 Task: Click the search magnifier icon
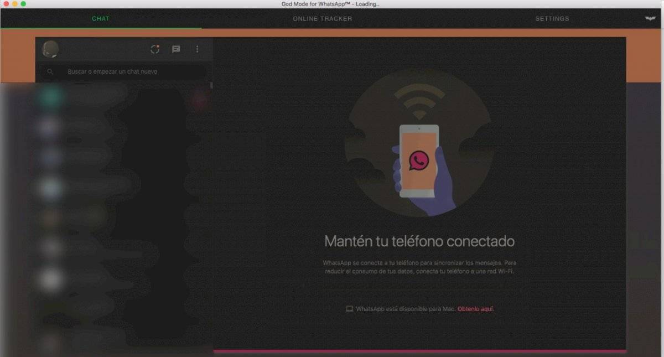coord(50,72)
